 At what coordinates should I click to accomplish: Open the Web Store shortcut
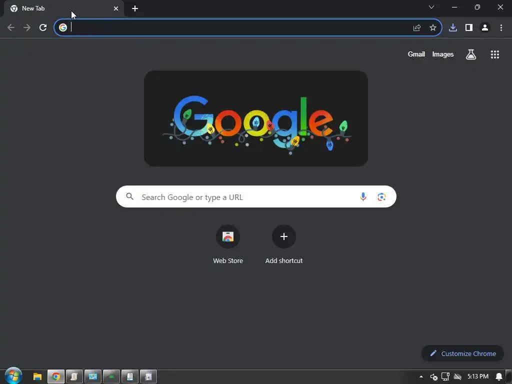pyautogui.click(x=228, y=244)
